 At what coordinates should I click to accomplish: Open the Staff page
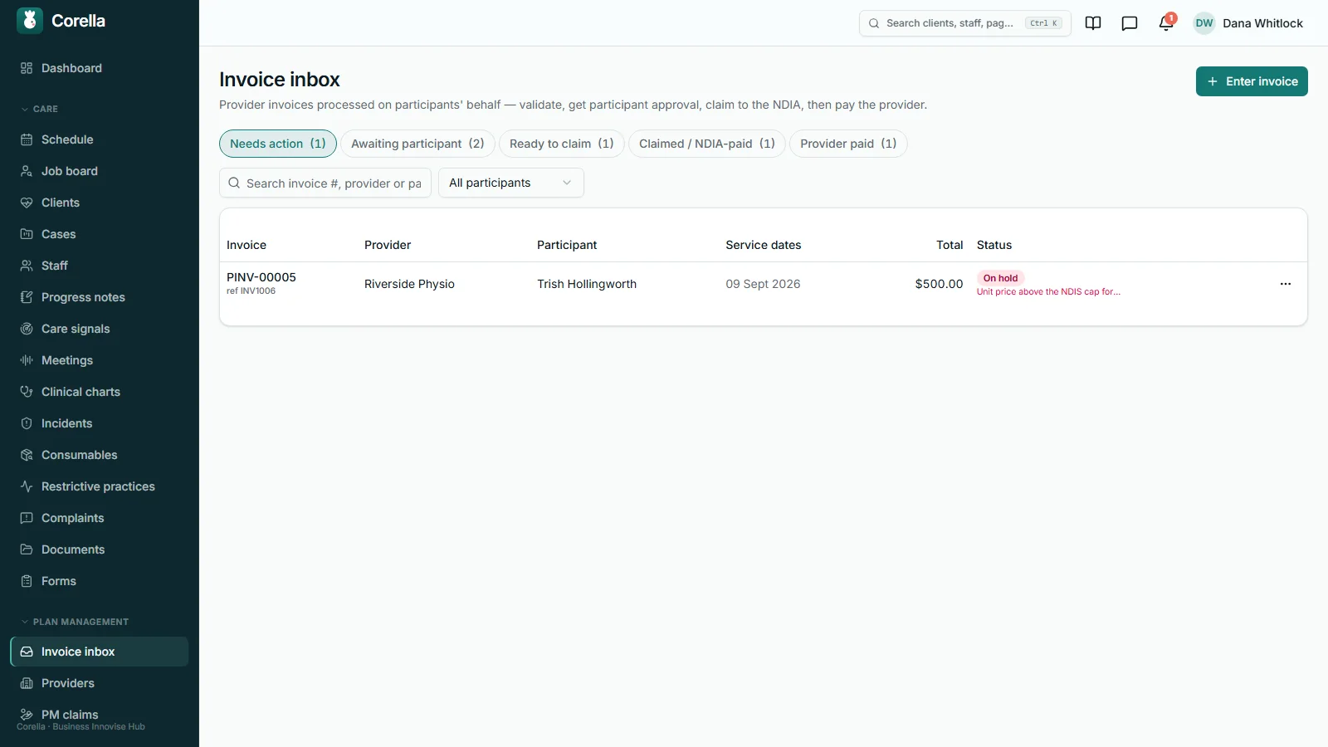pos(100,266)
